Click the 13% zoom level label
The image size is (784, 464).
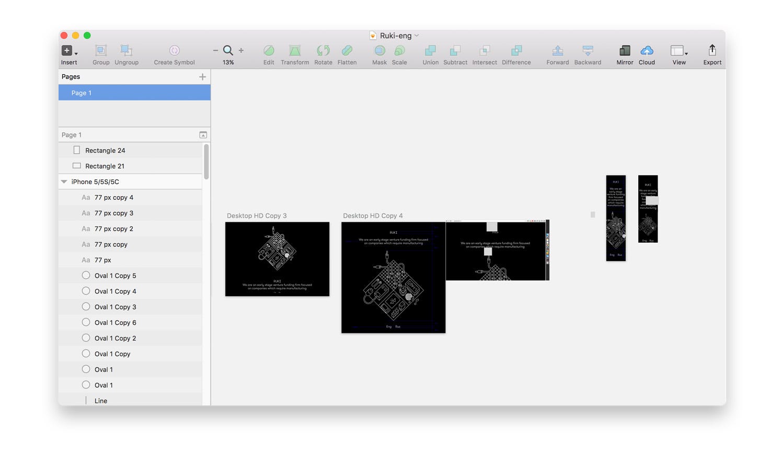(x=228, y=62)
